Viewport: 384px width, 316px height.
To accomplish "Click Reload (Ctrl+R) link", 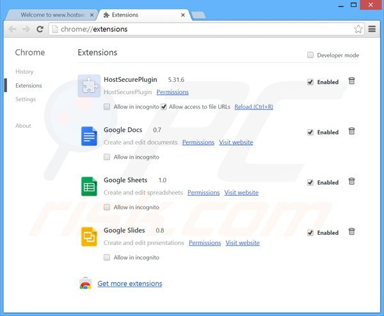I will [x=253, y=107].
